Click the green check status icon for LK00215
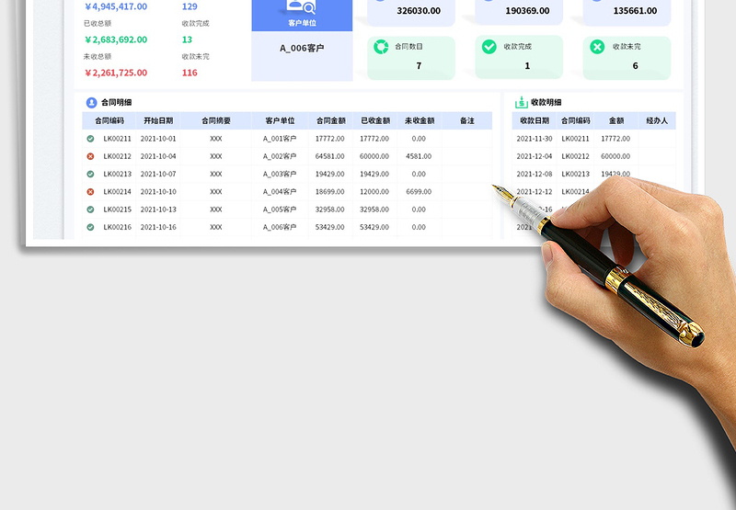The height and width of the screenshot is (510, 736). [90, 210]
